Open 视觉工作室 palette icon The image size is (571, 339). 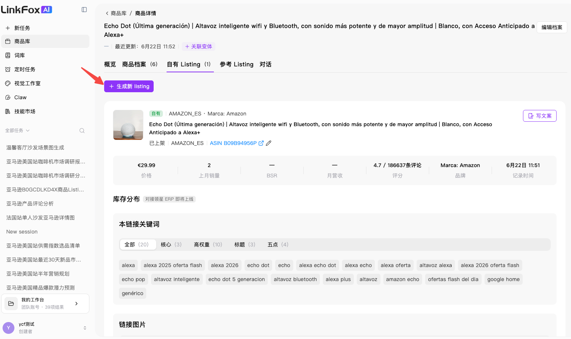pyautogui.click(x=8, y=83)
